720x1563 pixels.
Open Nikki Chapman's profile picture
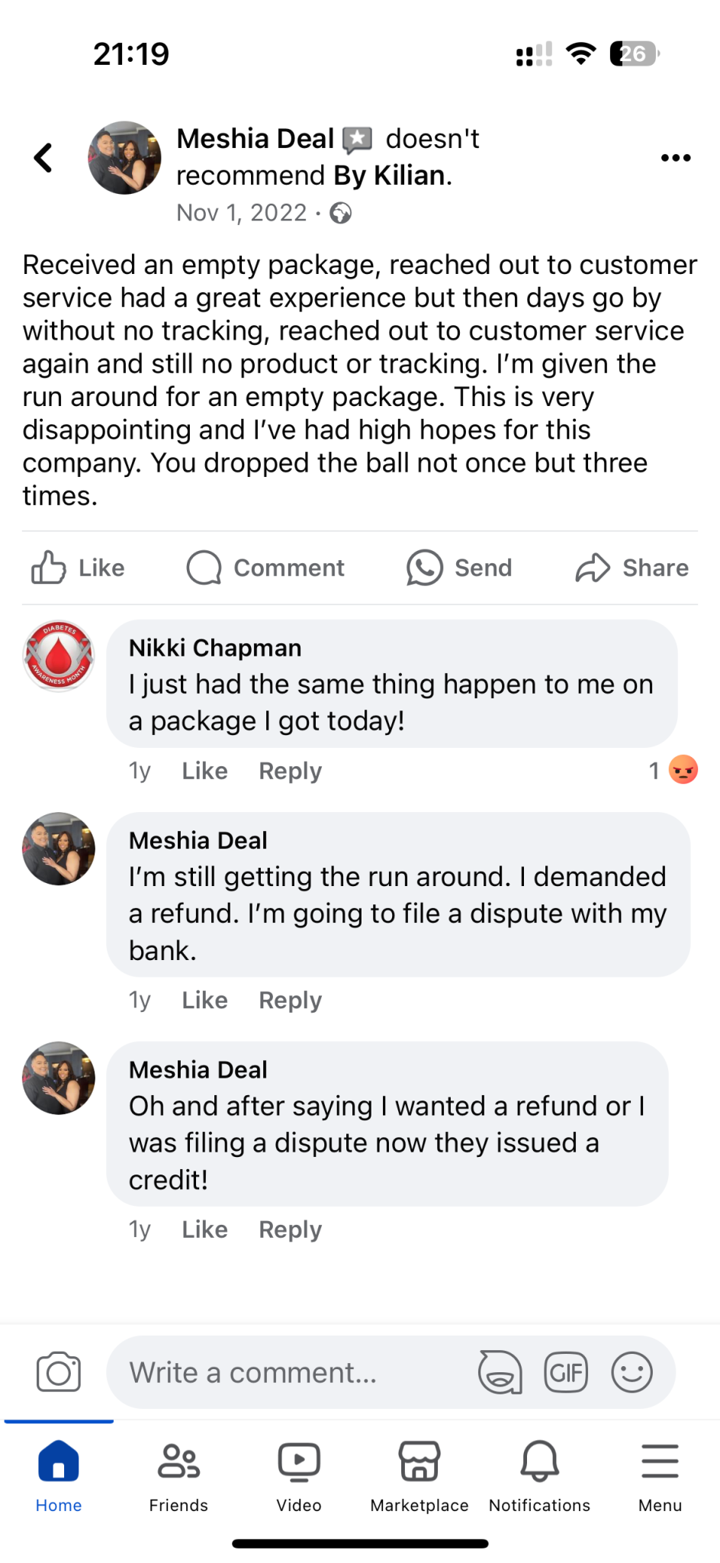59,656
